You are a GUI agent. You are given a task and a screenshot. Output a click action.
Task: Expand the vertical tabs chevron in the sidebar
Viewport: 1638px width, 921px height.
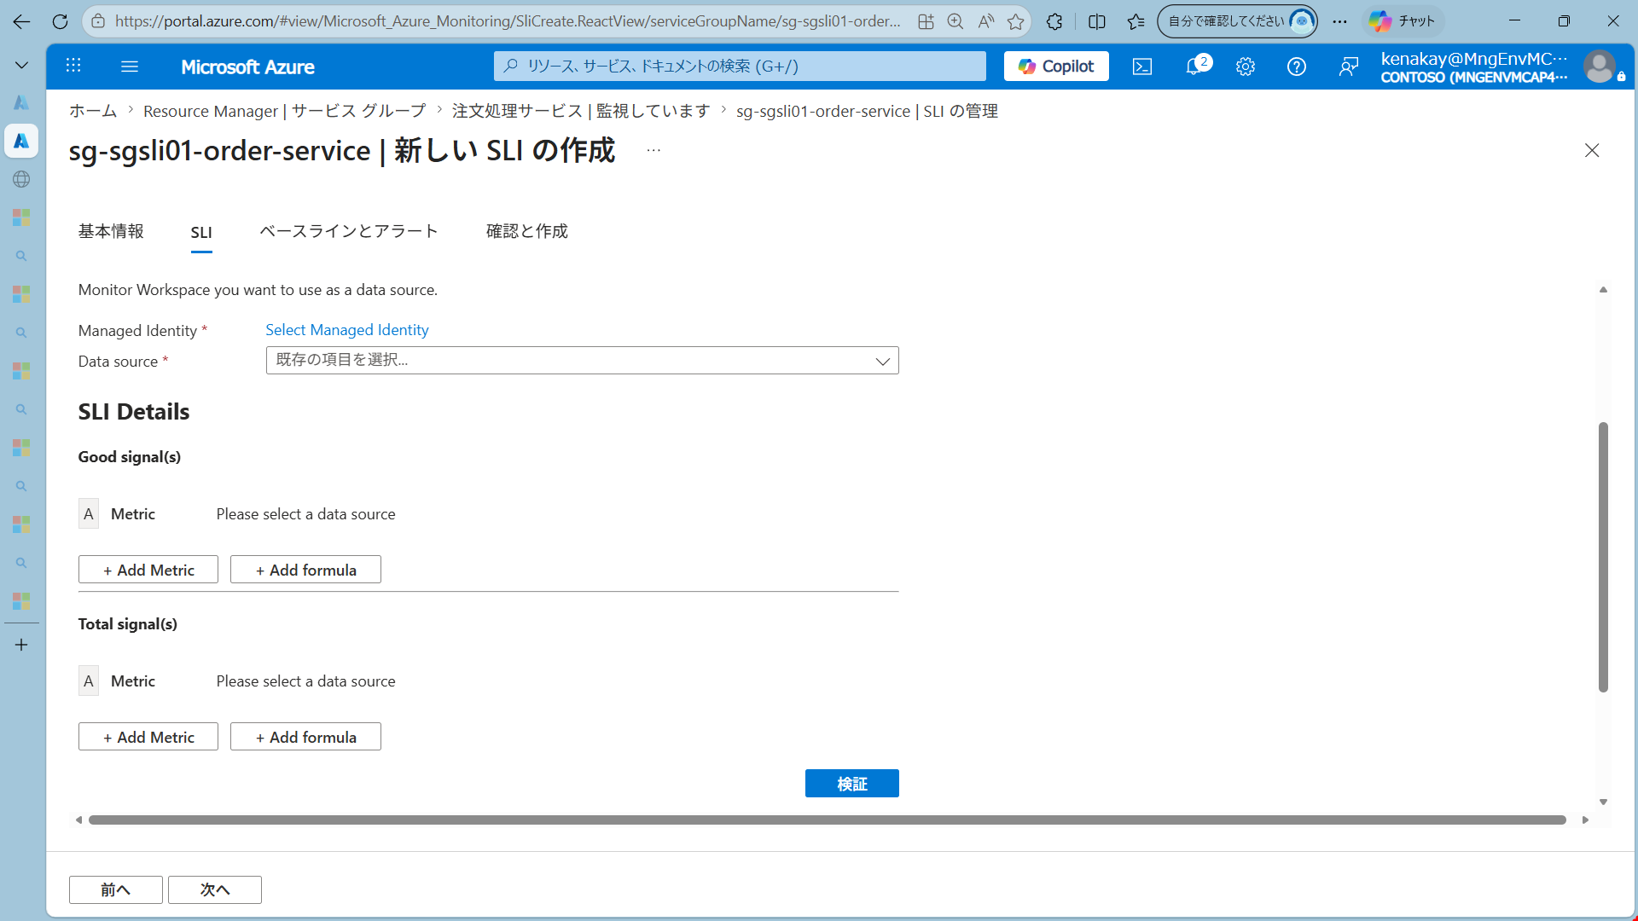(21, 64)
